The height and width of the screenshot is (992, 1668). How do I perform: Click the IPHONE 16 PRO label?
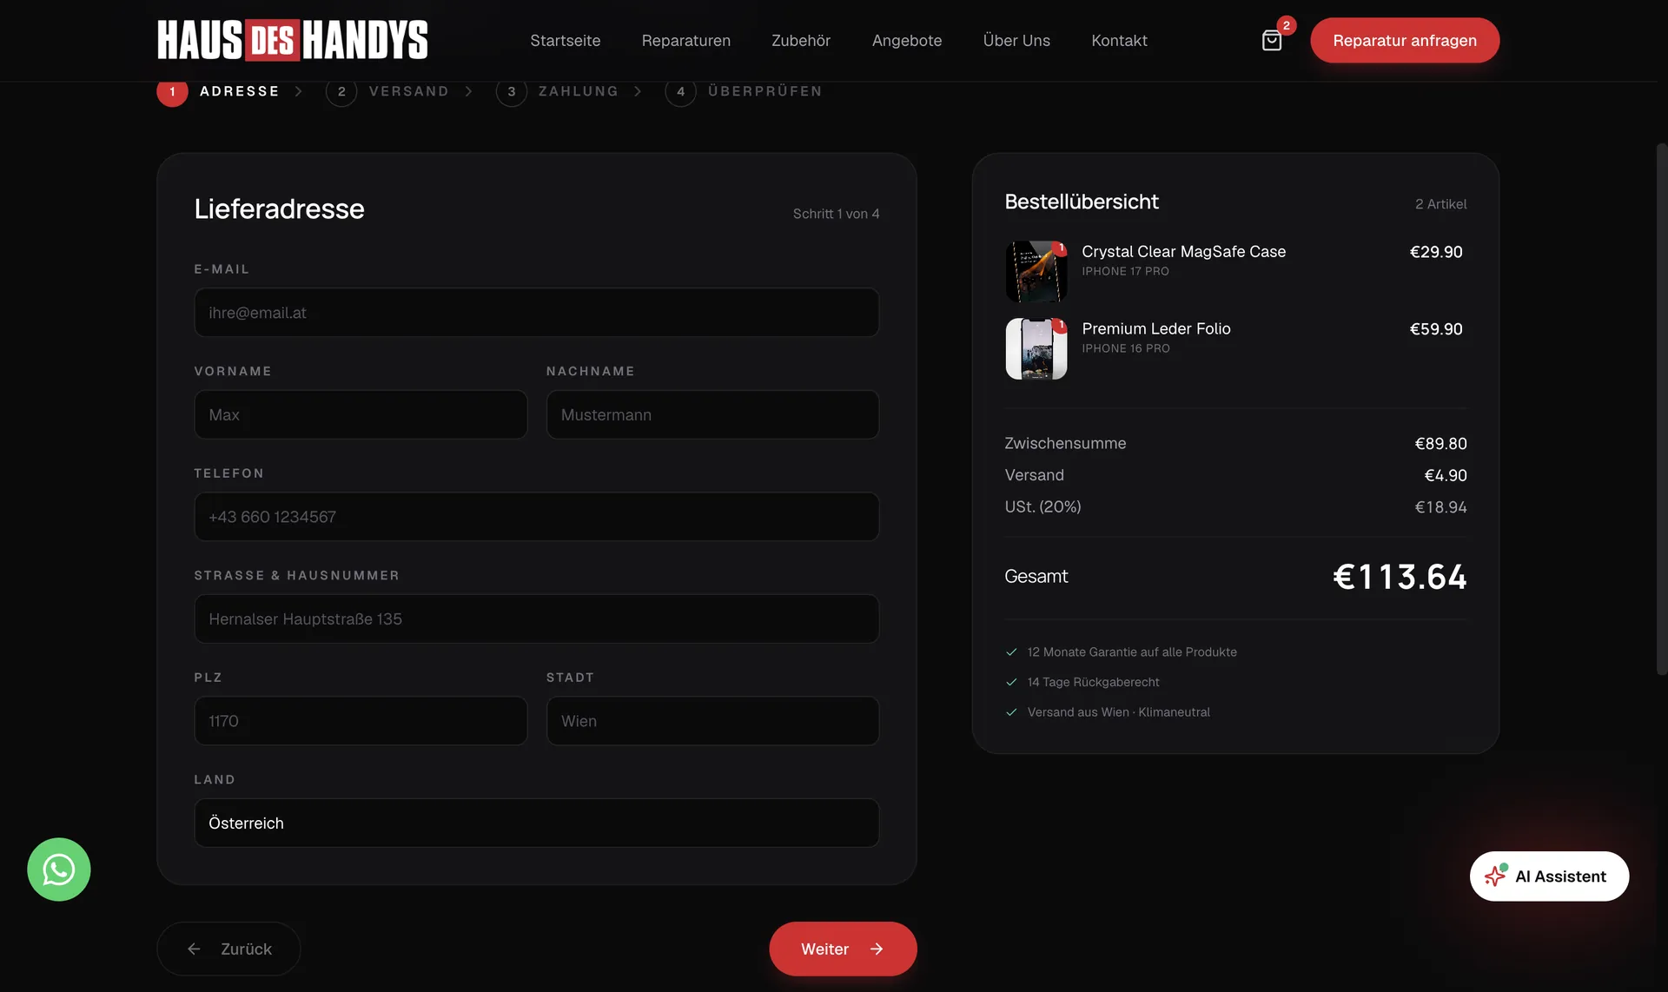1126,348
